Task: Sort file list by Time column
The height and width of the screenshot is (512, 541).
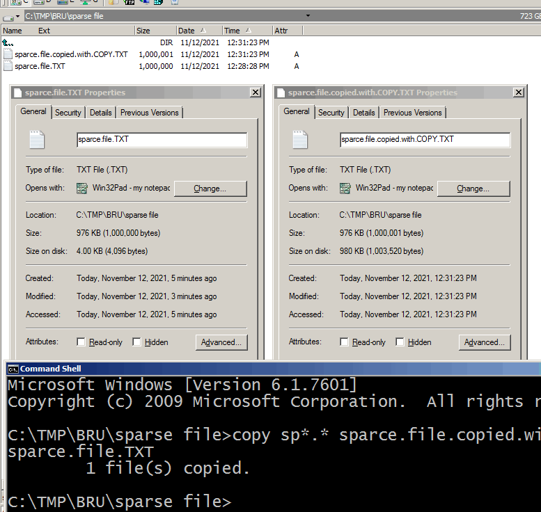Action: (x=247, y=31)
